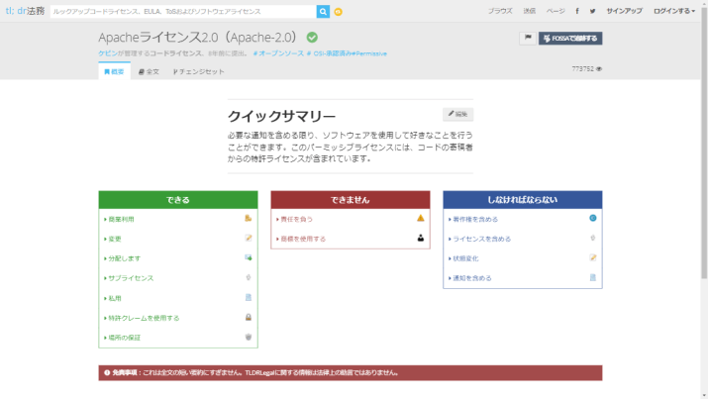708x399 pixels.
Task: Click the person icon for 商標を使用する
Action: pos(420,238)
